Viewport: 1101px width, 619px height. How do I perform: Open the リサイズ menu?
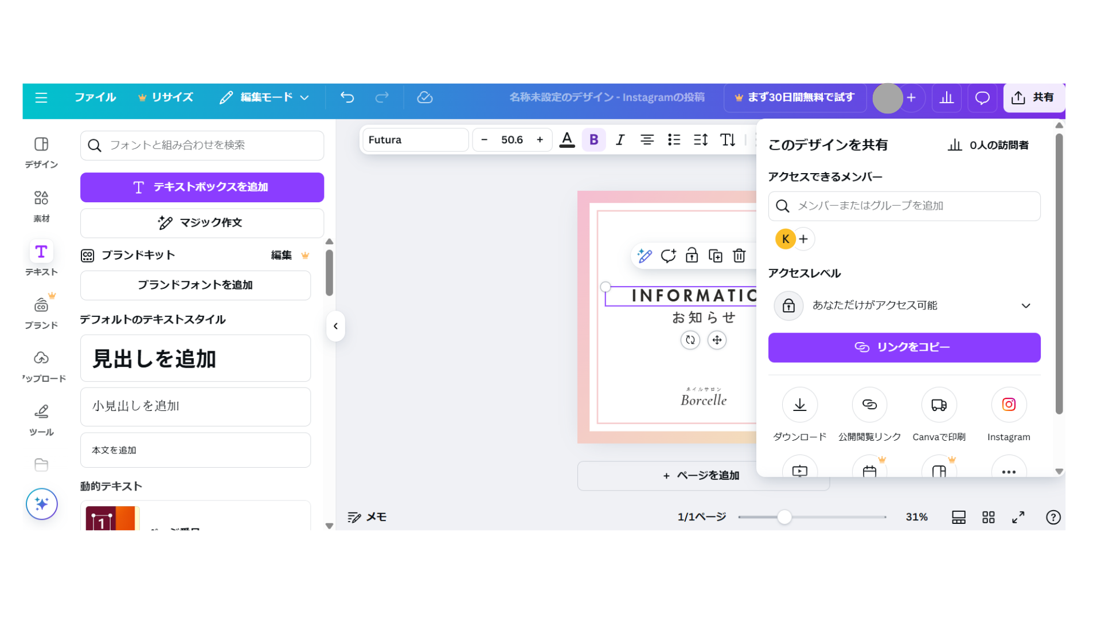pyautogui.click(x=166, y=97)
